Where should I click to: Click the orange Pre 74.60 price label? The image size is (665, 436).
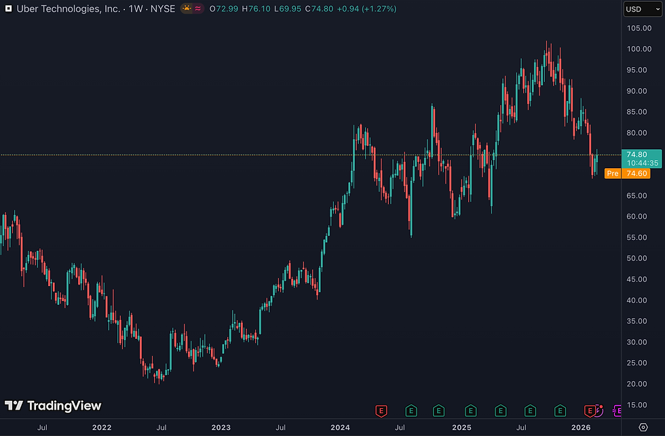(627, 174)
